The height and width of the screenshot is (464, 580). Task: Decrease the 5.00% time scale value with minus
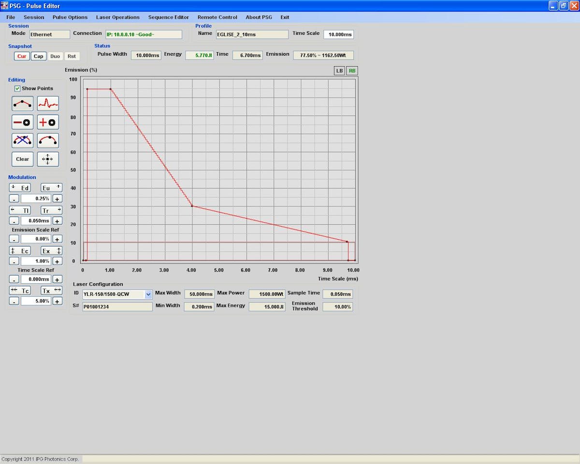click(x=14, y=301)
